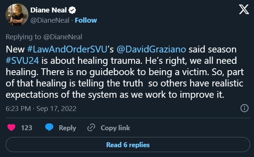The image size is (254, 157).
Task: Click the Reply text label
Action: (67, 128)
